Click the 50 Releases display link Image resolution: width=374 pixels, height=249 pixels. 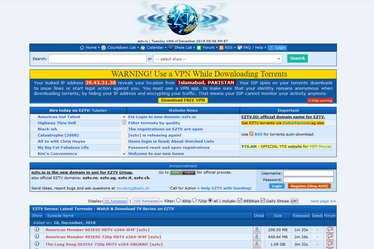[116, 201]
